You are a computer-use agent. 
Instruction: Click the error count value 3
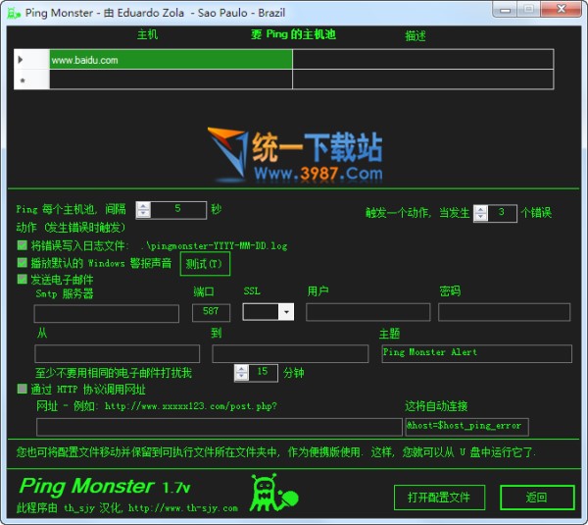click(x=502, y=213)
